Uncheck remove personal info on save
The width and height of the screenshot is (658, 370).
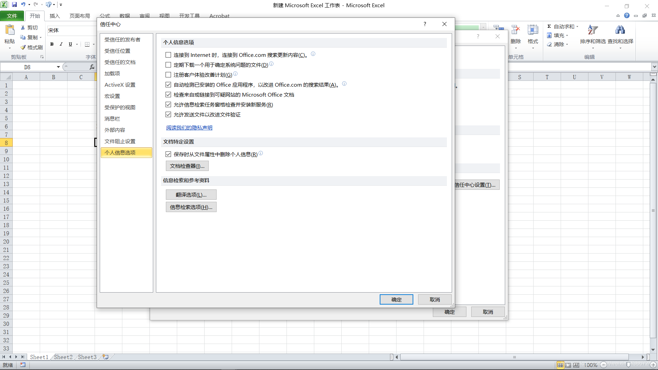point(168,154)
